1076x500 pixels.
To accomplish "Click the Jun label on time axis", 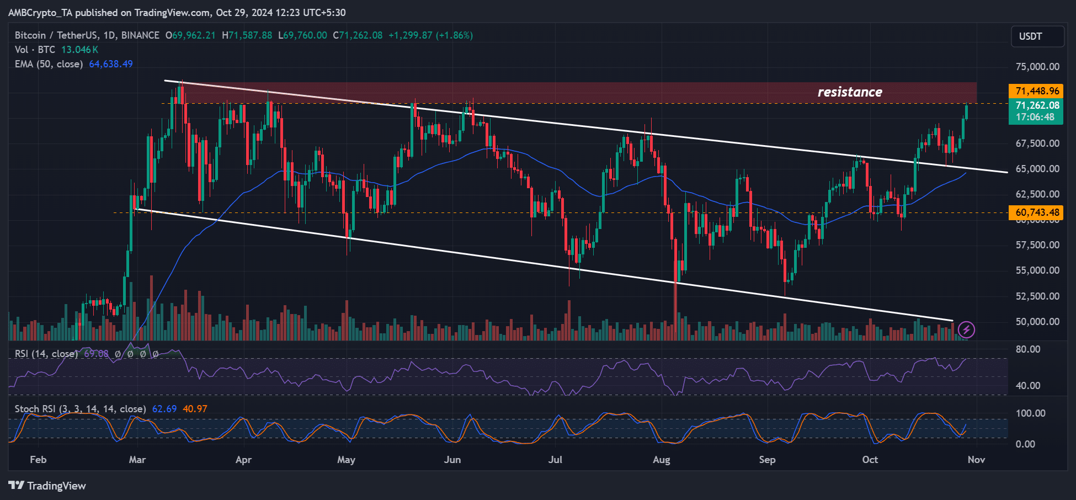I will [x=452, y=460].
